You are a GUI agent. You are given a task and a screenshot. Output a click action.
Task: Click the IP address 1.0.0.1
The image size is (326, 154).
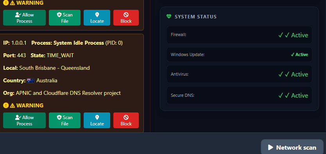[19, 43]
